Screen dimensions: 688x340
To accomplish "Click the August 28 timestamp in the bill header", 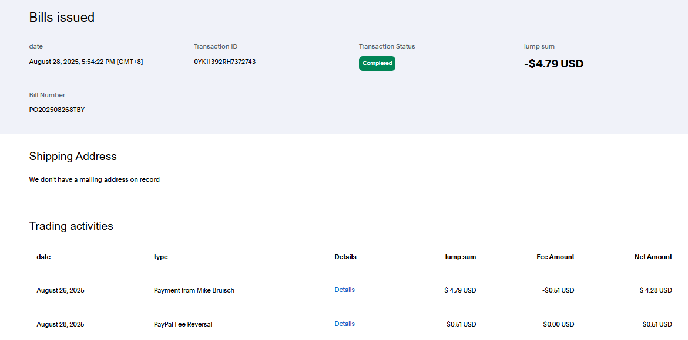I will 86,62.
